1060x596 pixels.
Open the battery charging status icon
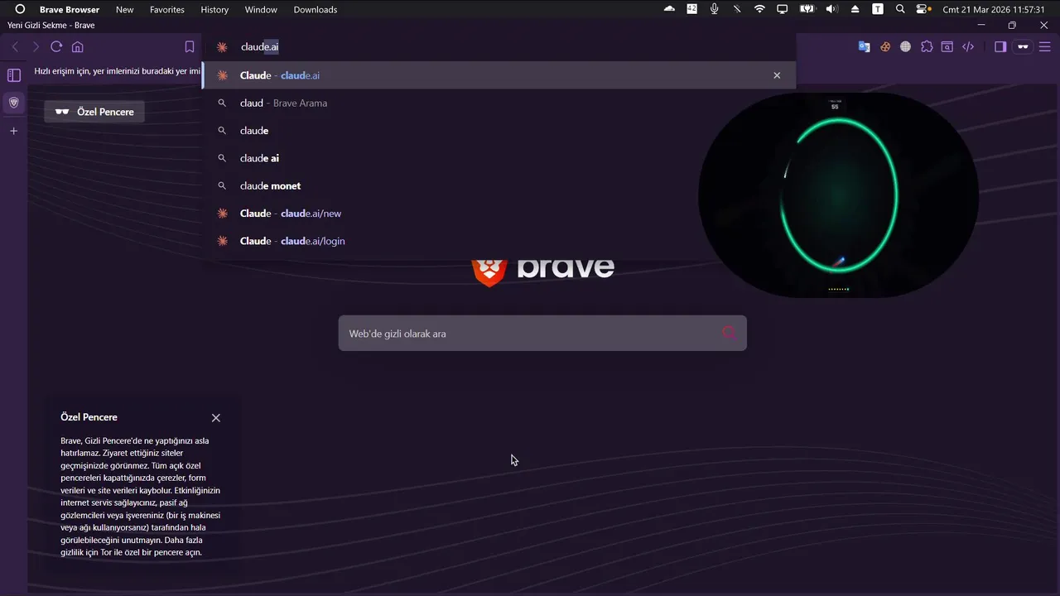807,9
